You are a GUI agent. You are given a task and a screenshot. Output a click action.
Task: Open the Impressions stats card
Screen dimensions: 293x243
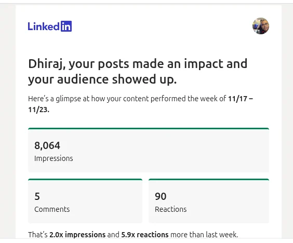click(149, 150)
